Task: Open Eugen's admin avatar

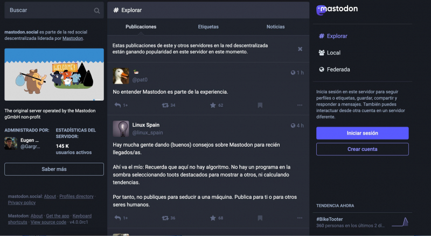Action: 11,143
